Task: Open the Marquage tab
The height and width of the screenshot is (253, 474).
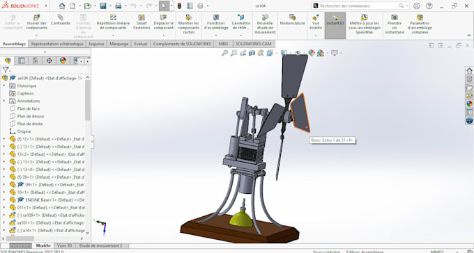Action: coord(118,44)
